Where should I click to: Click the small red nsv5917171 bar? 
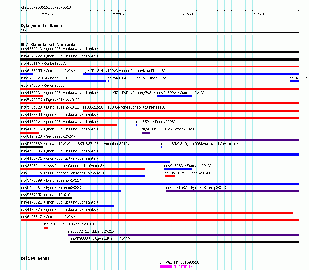46,228
